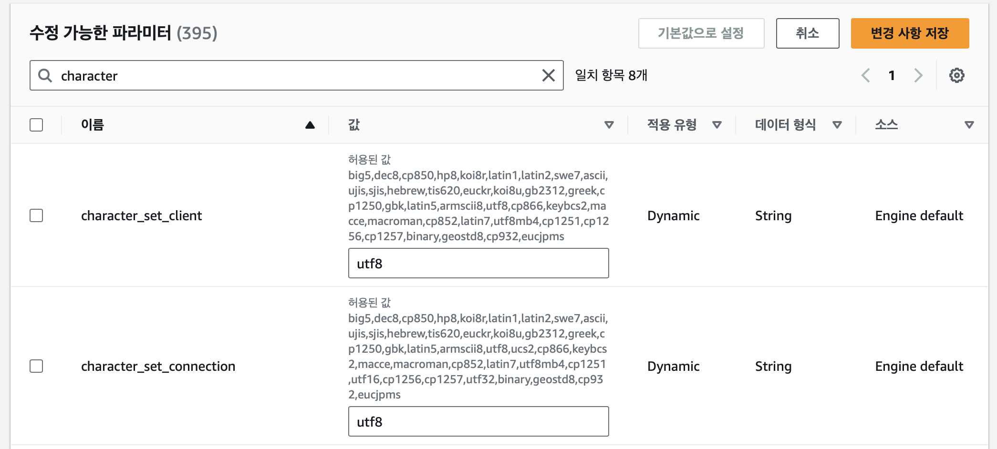Sort by 이름 column ascending arrow

[310, 125]
